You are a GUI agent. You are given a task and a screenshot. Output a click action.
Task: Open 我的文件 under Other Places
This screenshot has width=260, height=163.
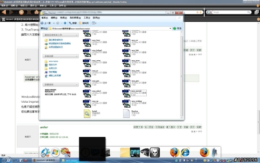tap(53, 65)
